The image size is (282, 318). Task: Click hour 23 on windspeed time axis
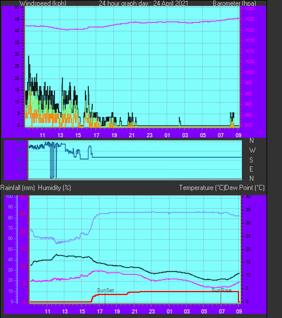click(x=150, y=135)
